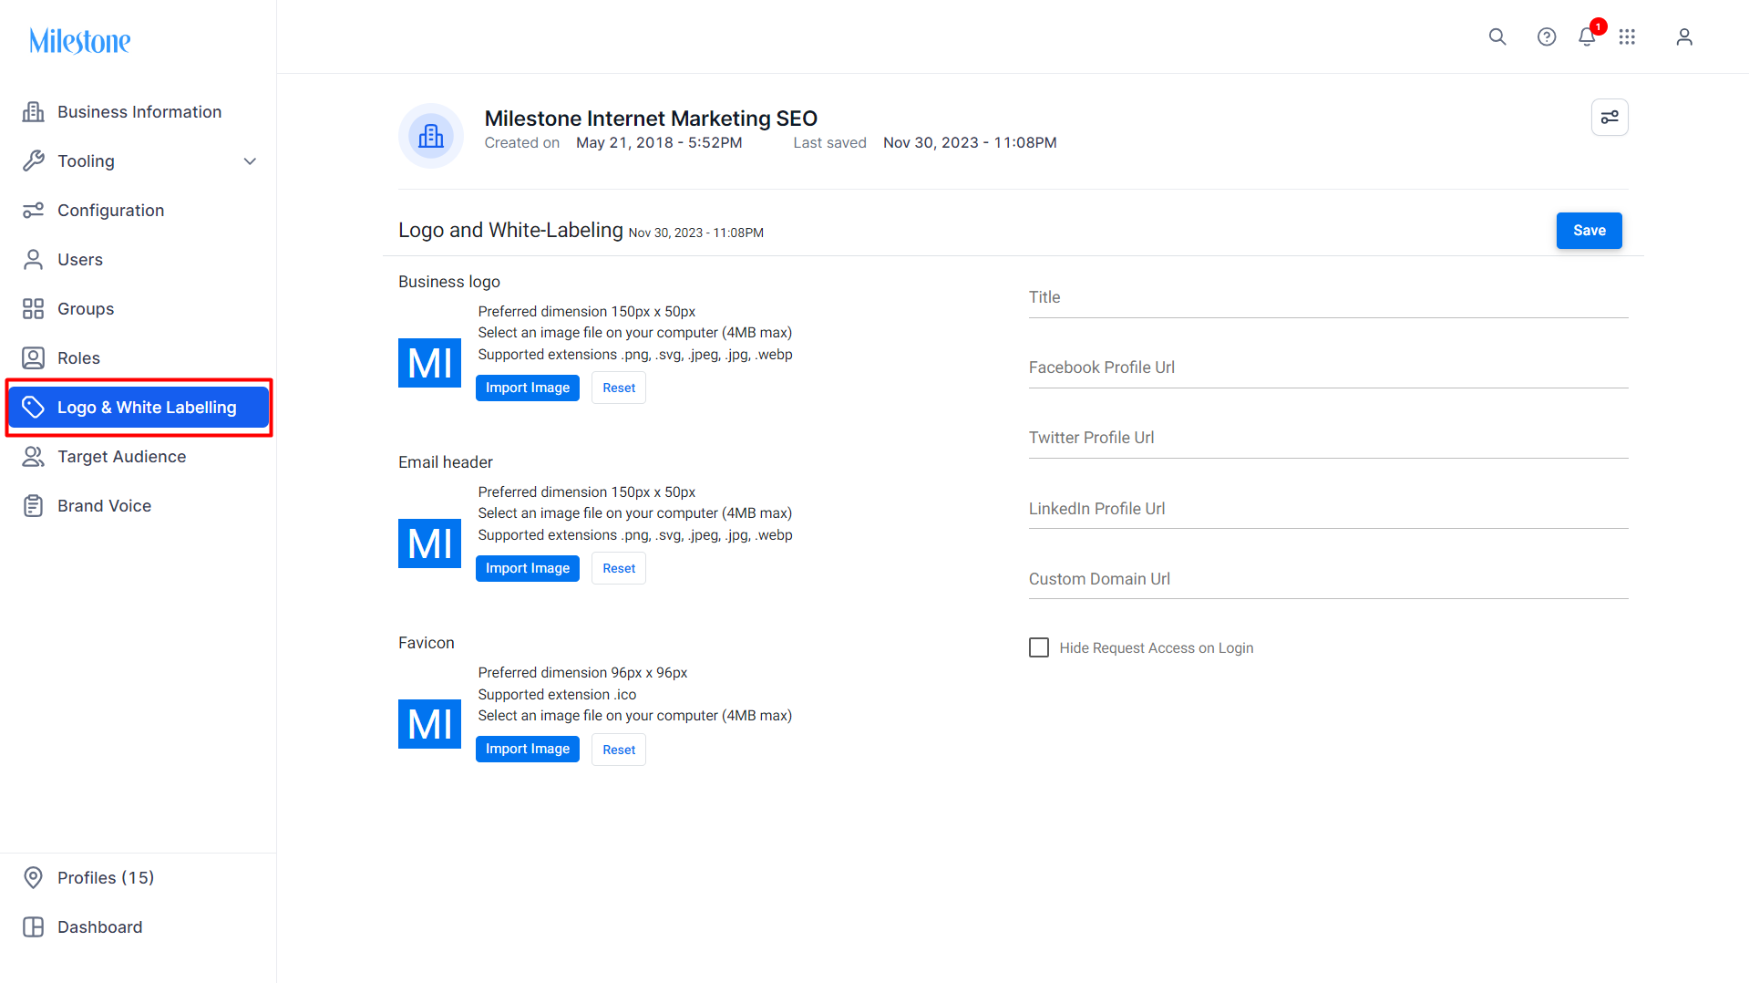Screen dimensions: 1749x983
Task: Open the search icon in header
Action: pos(1497,36)
